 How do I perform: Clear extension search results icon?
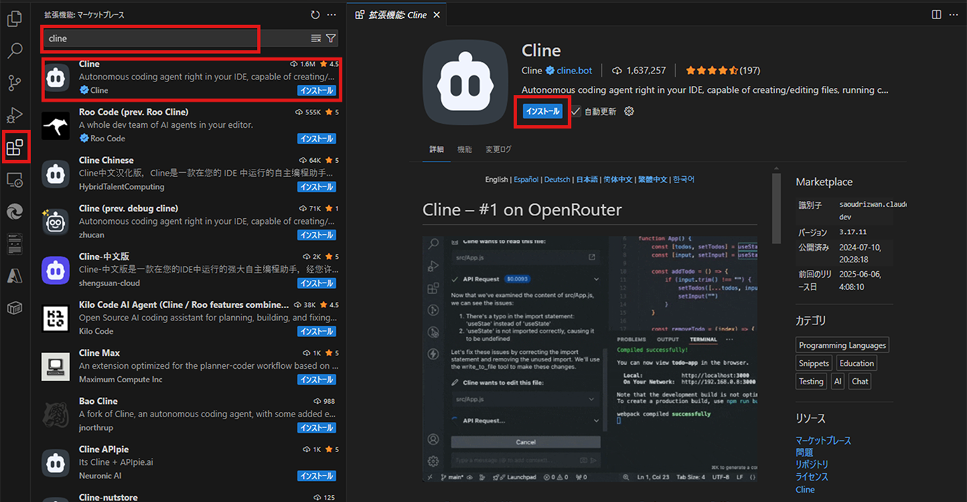pos(316,38)
